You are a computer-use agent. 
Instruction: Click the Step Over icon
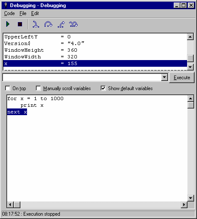(x=48, y=24)
